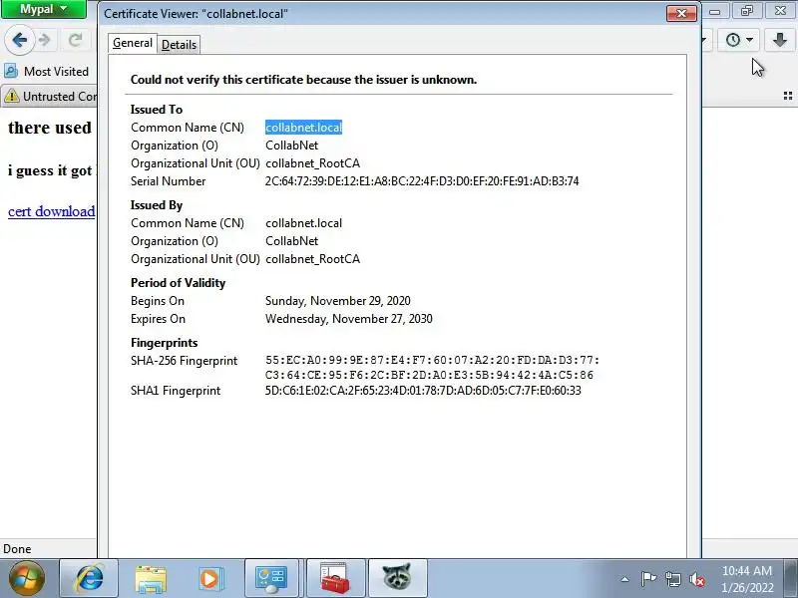Screen dimensions: 798x598
Task: Minimize the Mypal browser window
Action: 715,11
